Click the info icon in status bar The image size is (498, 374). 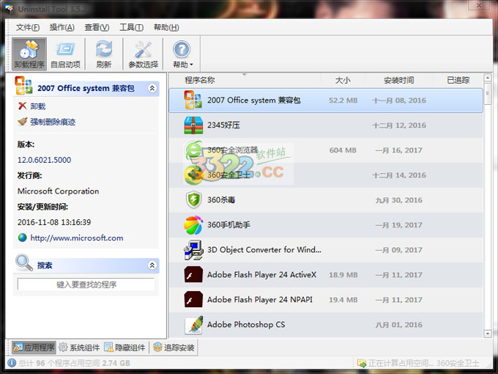[12, 363]
